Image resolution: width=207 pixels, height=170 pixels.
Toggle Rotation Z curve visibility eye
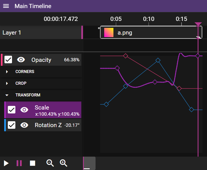pyautogui.click(x=24, y=125)
